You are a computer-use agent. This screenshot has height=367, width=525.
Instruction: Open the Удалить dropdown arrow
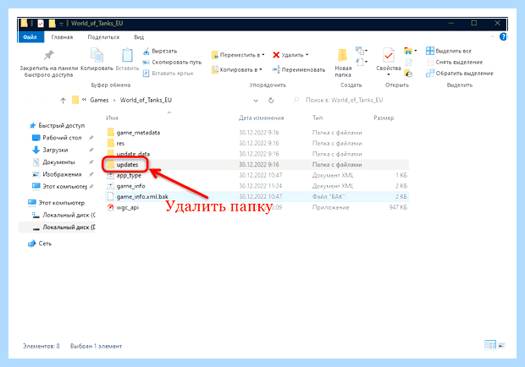307,55
